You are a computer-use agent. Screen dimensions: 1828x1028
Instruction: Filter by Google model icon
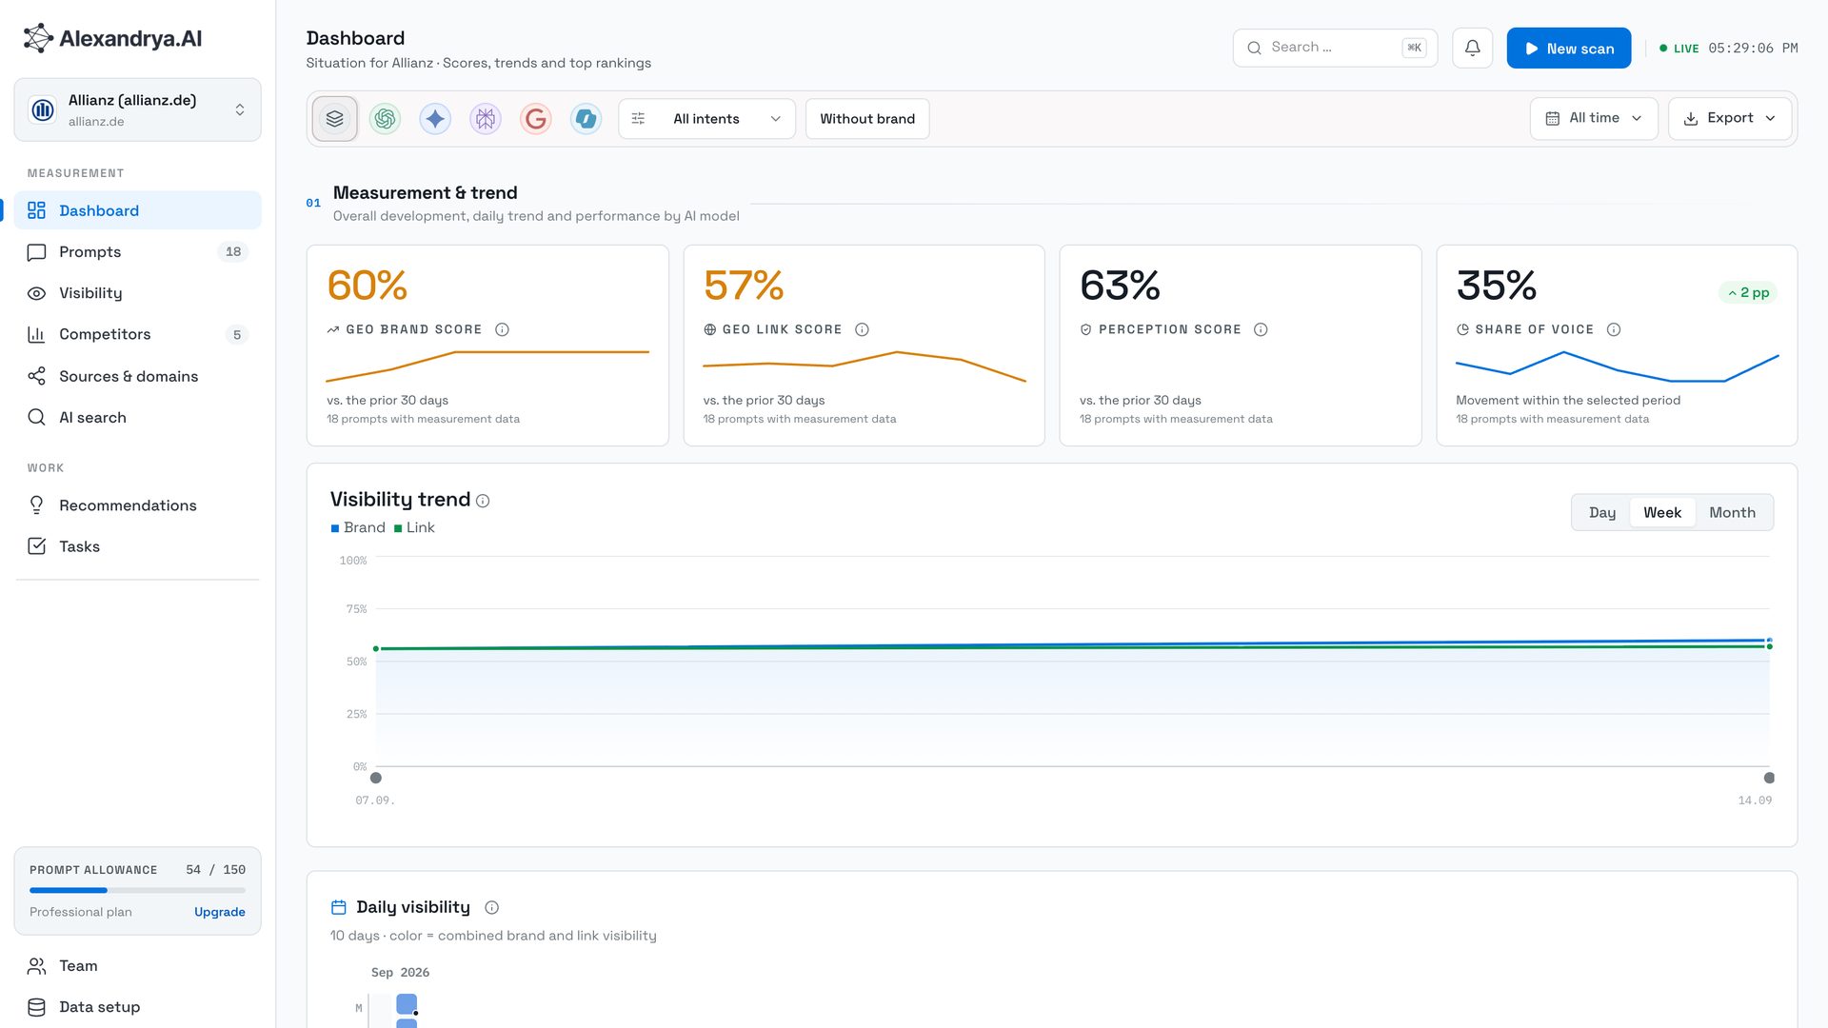coord(536,119)
